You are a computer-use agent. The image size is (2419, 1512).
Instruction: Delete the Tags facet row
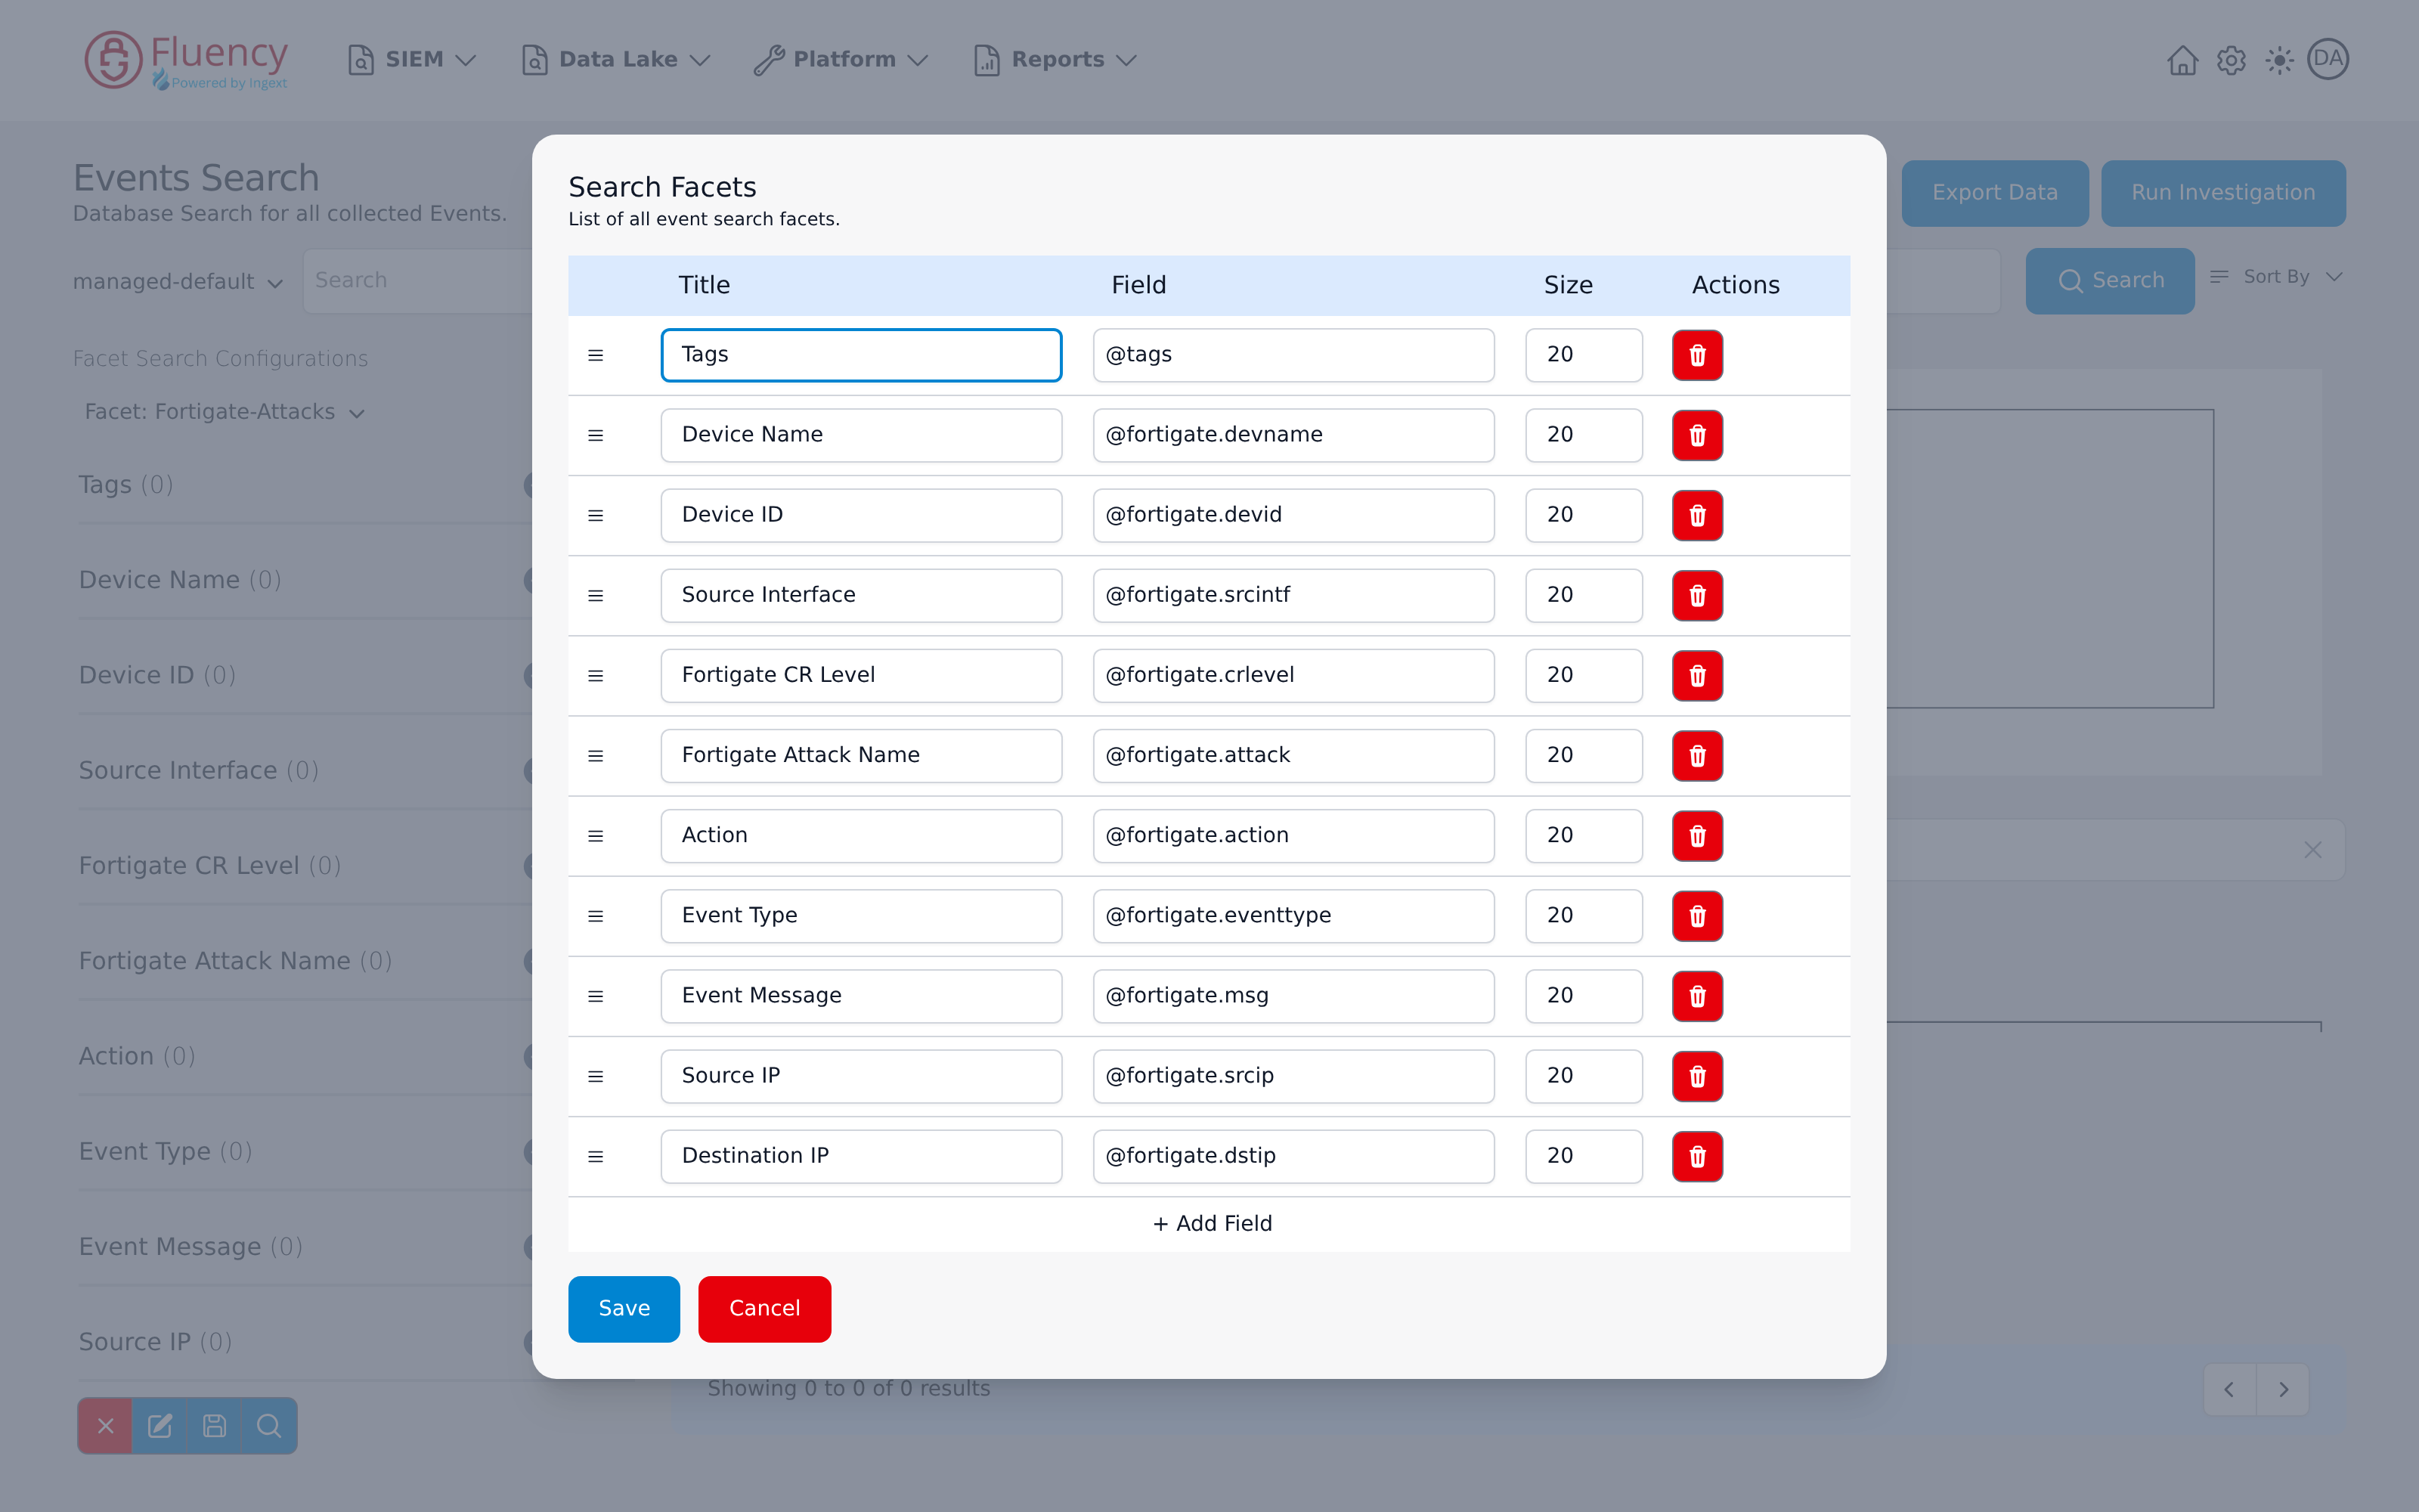pyautogui.click(x=1697, y=355)
